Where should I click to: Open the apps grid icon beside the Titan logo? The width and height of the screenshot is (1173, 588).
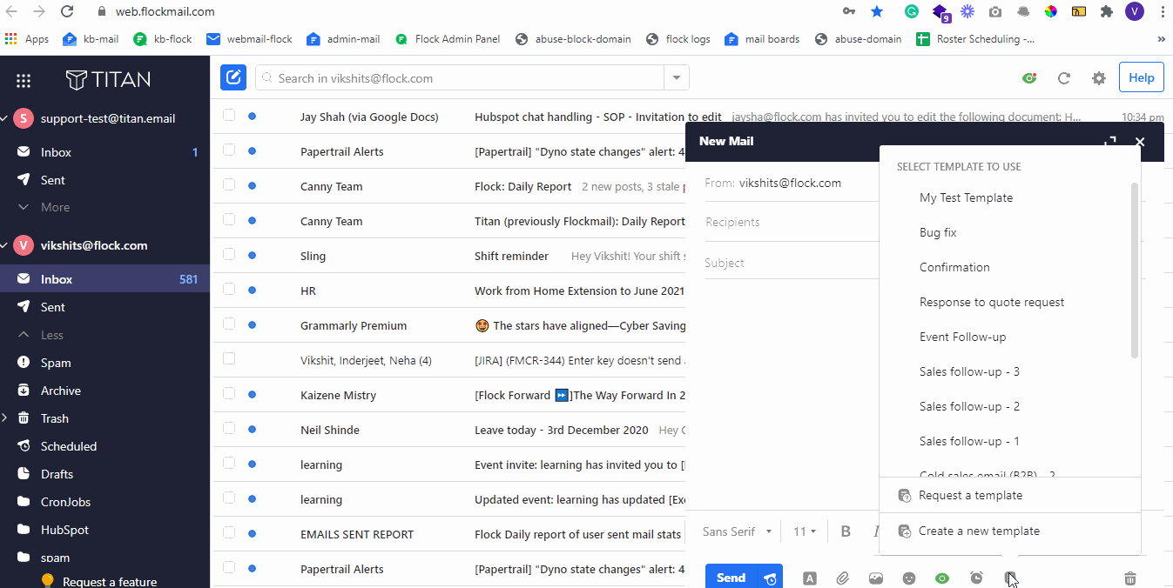pyautogui.click(x=24, y=80)
